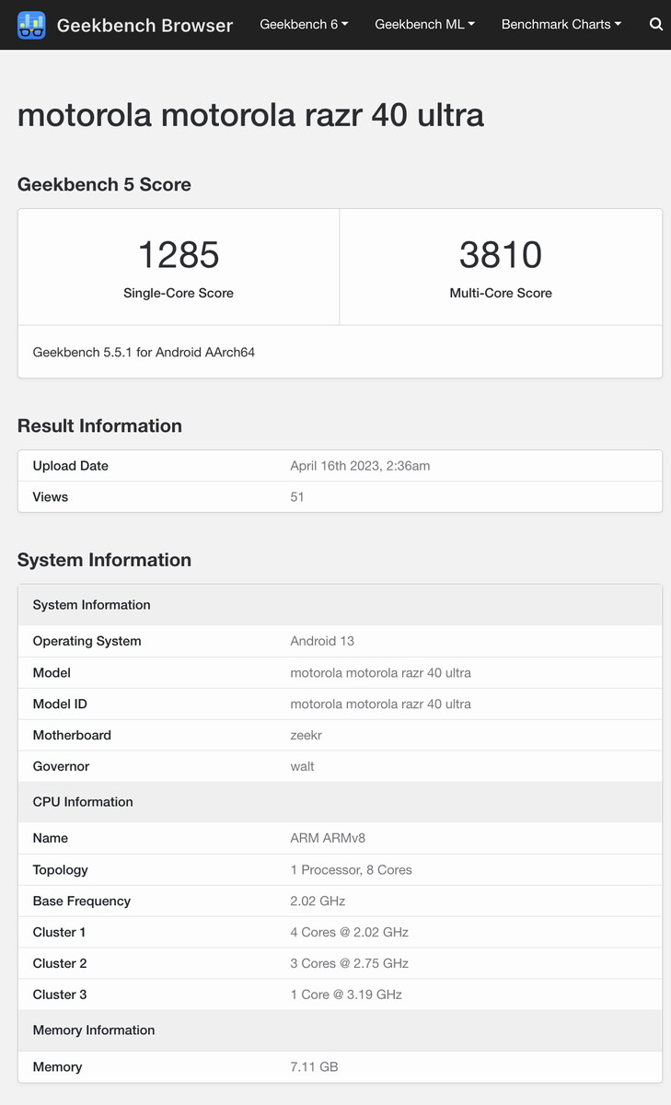Select the topology 1 Processor, 8 Cores
The image size is (671, 1105).
[351, 869]
